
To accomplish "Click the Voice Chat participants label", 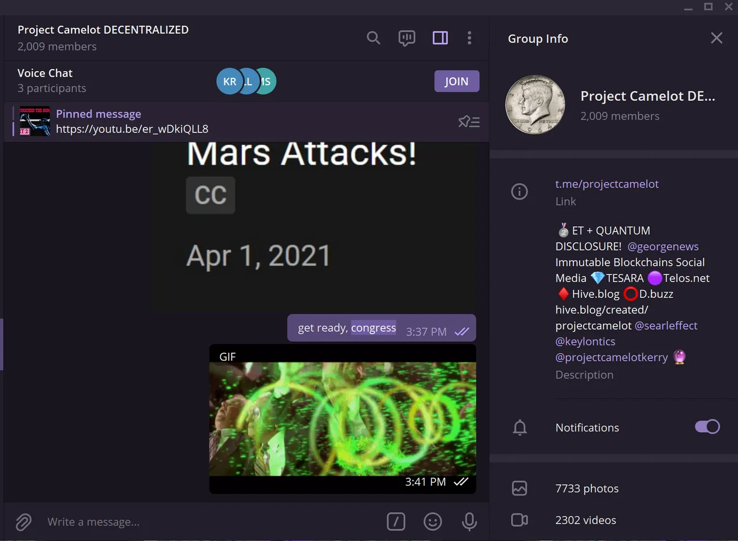I will pos(52,88).
